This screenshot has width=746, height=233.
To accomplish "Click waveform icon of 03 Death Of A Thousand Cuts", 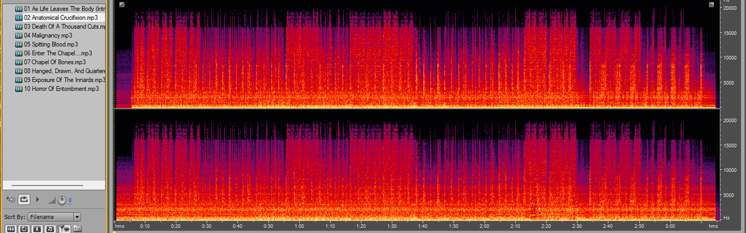I will pyautogui.click(x=19, y=27).
